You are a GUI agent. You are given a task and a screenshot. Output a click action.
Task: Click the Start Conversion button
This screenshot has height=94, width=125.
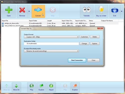click(x=77, y=60)
